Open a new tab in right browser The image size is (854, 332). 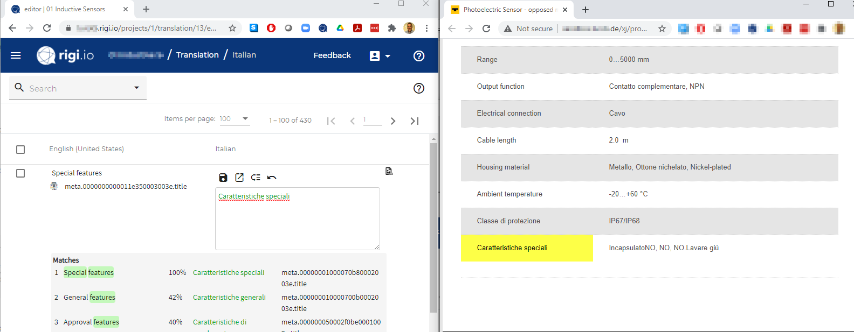coord(586,10)
